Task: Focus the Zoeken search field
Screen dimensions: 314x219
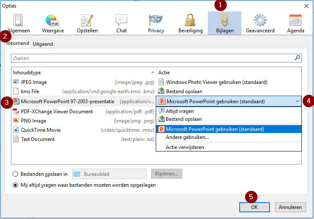Action: pos(156,58)
